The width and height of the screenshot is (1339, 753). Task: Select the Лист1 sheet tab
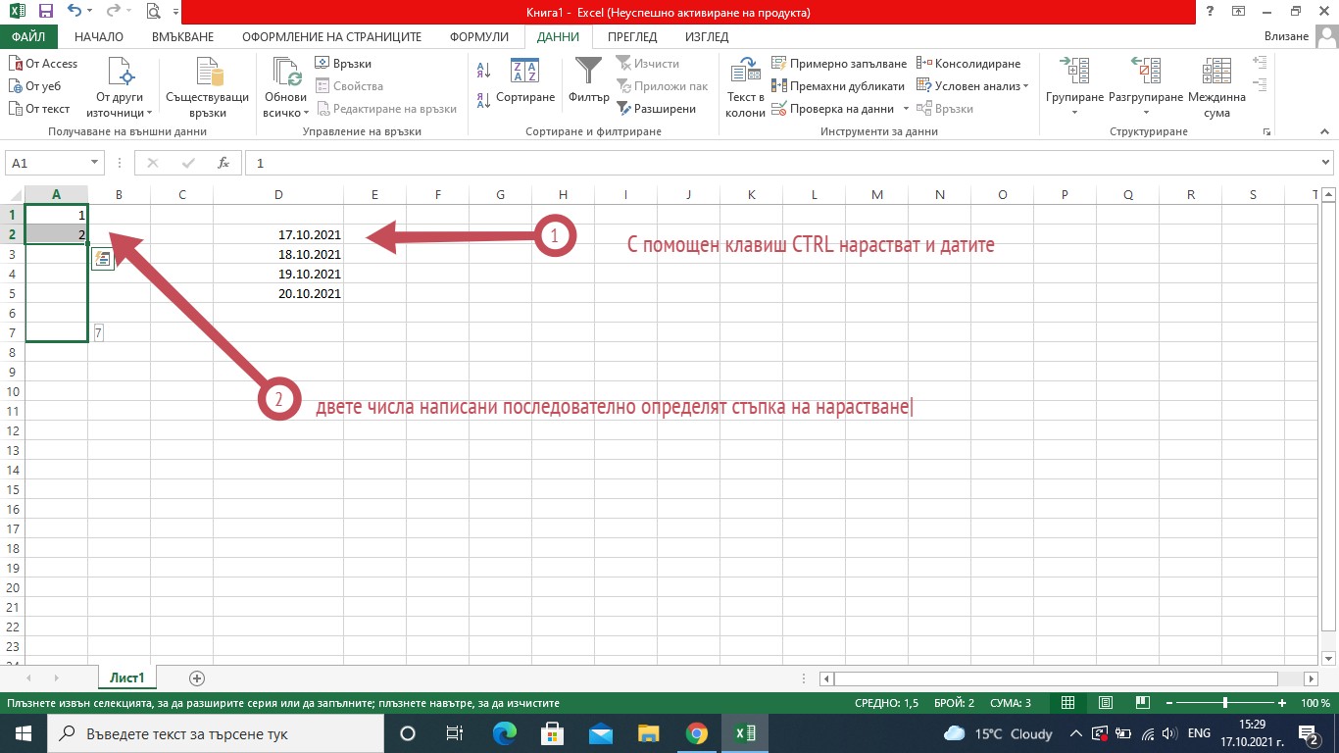(x=127, y=678)
